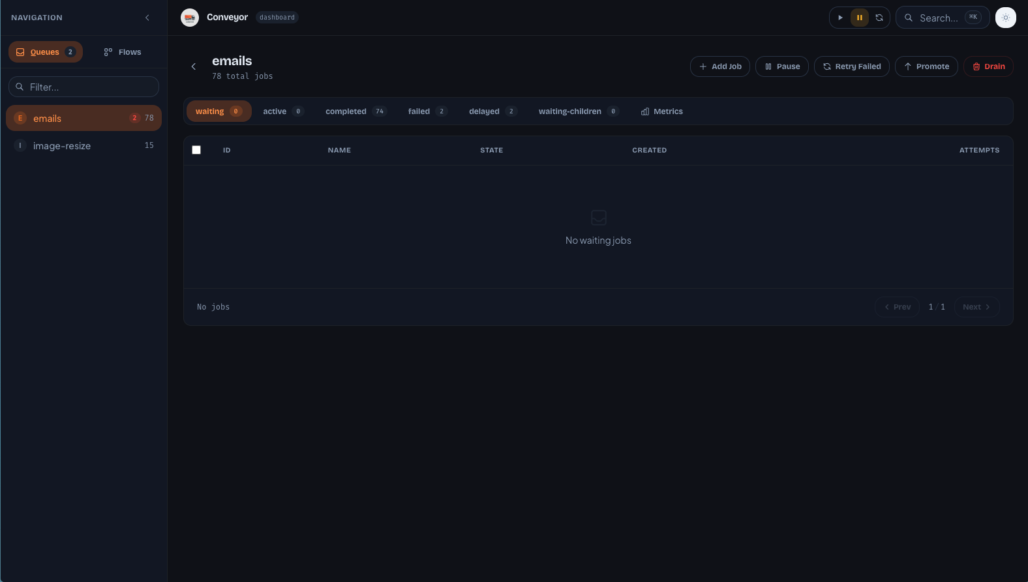Click the refresh icon in top toolbar

pos(879,18)
